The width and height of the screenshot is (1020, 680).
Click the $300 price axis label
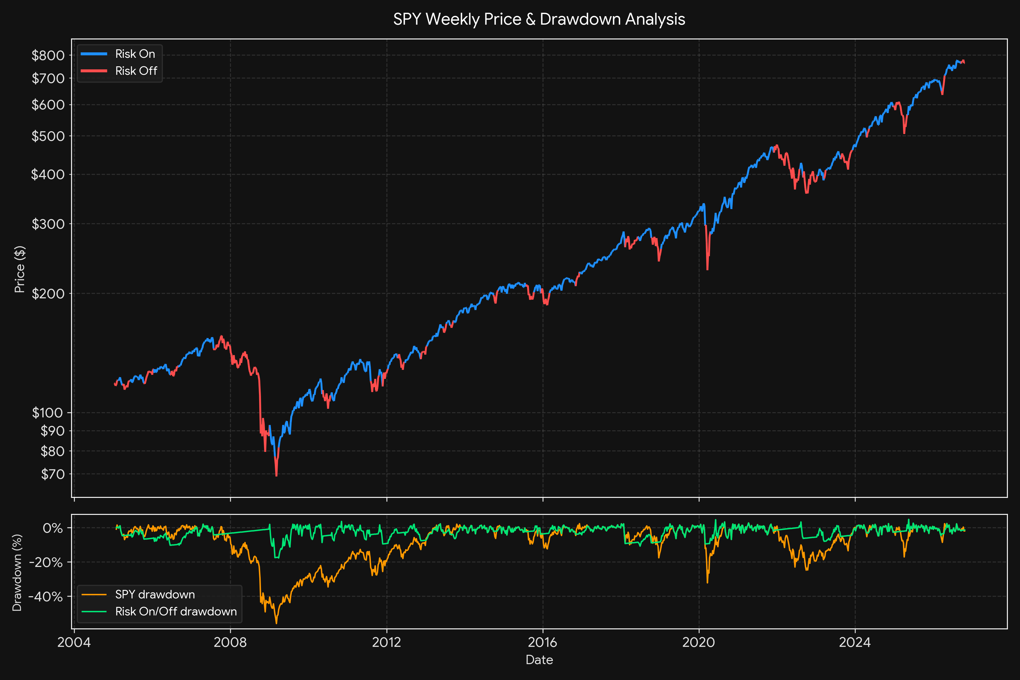(x=48, y=224)
